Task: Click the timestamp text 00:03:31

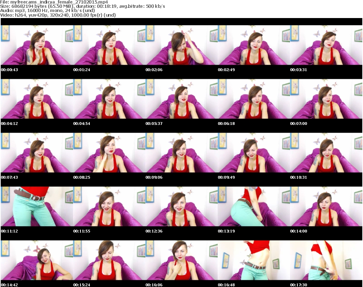Action: (x=298, y=70)
